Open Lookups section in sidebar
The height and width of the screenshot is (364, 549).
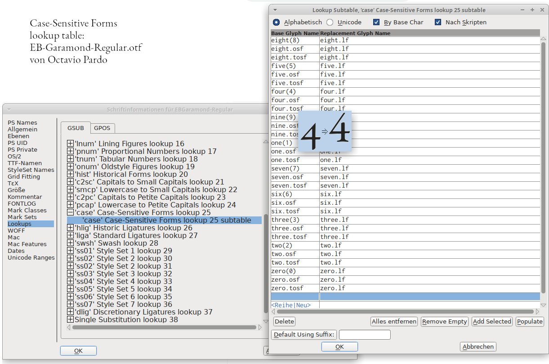[31, 224]
